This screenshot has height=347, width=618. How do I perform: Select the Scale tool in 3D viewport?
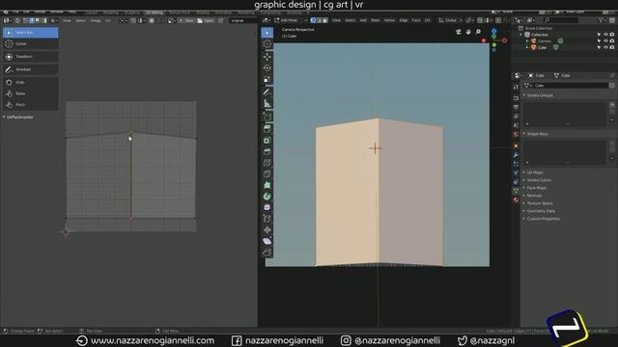pyautogui.click(x=267, y=79)
